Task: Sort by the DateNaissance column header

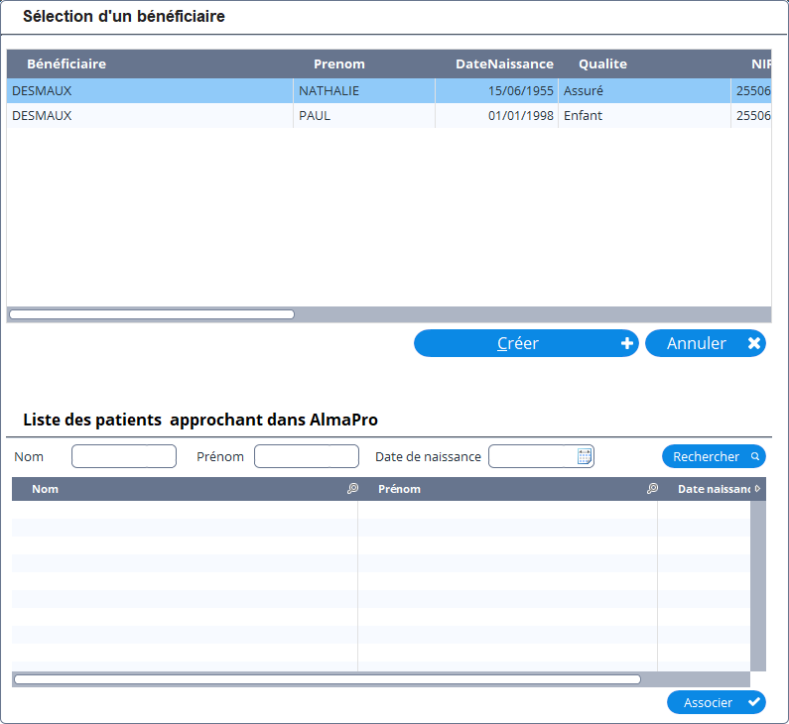Action: [x=504, y=64]
